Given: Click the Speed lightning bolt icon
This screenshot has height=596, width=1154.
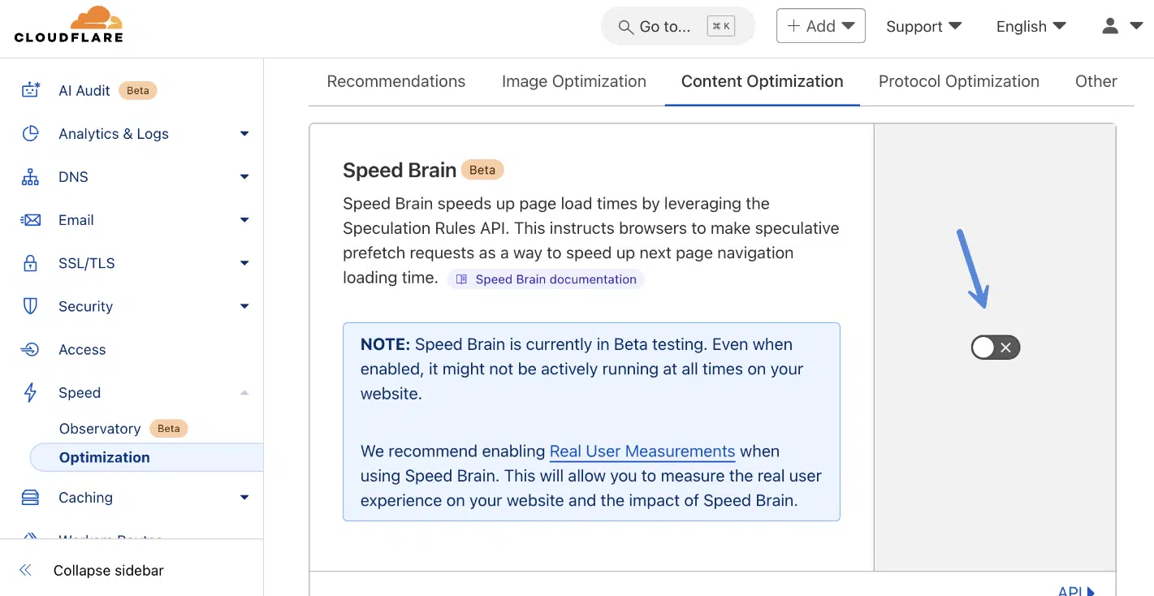Looking at the screenshot, I should pyautogui.click(x=30, y=392).
